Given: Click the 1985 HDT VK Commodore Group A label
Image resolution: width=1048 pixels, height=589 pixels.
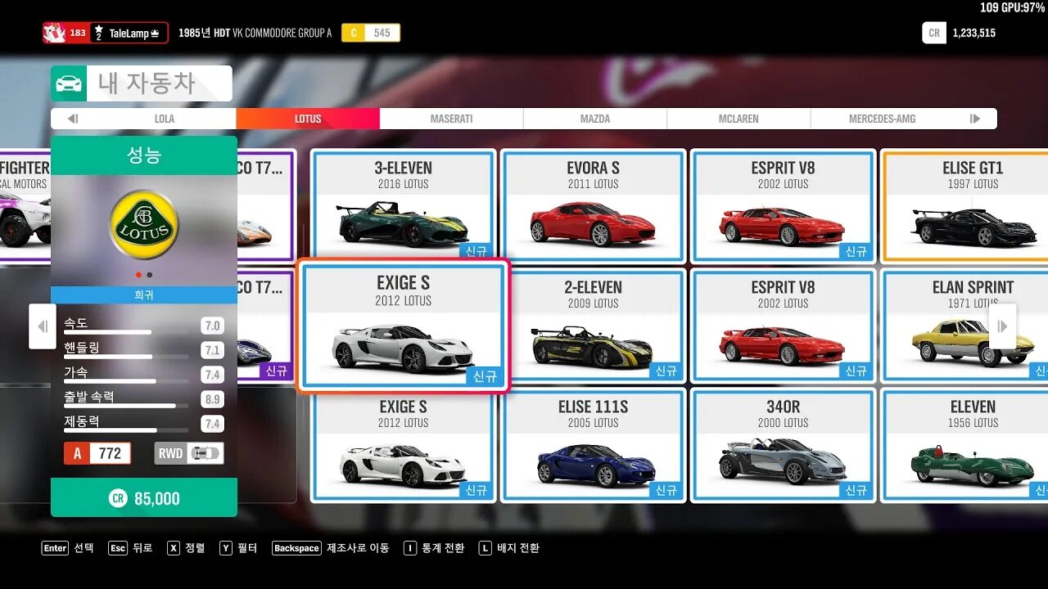Looking at the screenshot, I should [x=255, y=34].
